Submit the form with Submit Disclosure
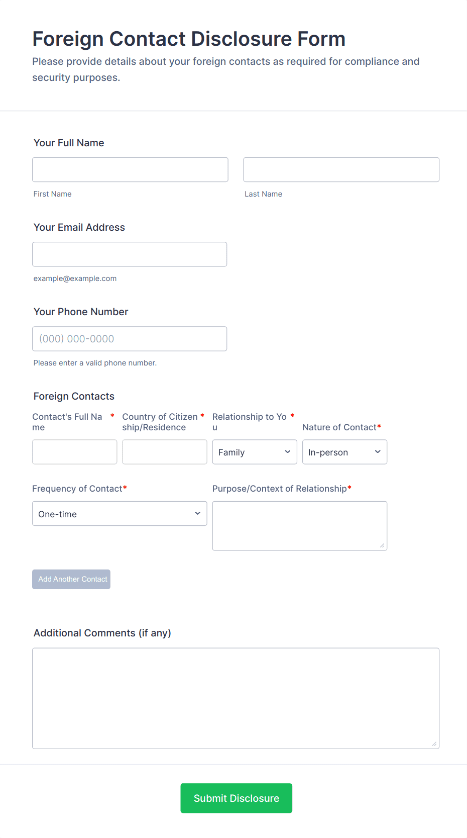The width and height of the screenshot is (467, 838). coord(236,798)
